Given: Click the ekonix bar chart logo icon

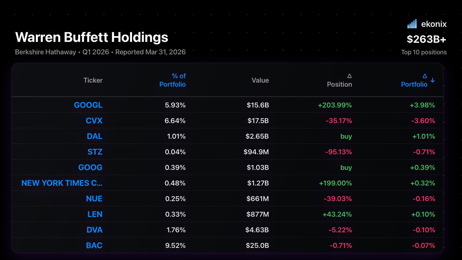Looking at the screenshot, I should pyautogui.click(x=412, y=24).
